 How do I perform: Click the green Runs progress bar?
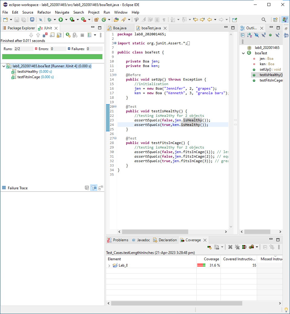[51, 56]
